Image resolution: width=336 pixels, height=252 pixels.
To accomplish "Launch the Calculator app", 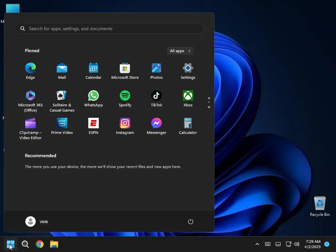I will (x=188, y=126).
